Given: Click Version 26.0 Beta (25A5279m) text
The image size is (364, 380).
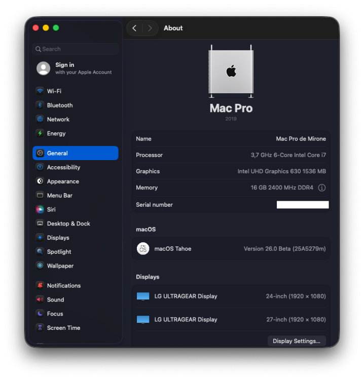Looking at the screenshot, I should click(x=285, y=249).
